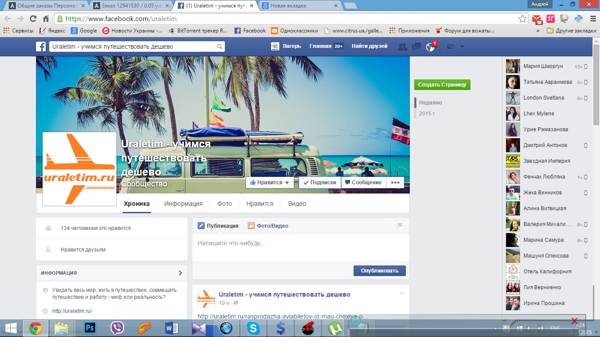Open the privacy shortcuts lock icon
The width and height of the screenshot is (600, 337).
pyautogui.click(x=450, y=47)
